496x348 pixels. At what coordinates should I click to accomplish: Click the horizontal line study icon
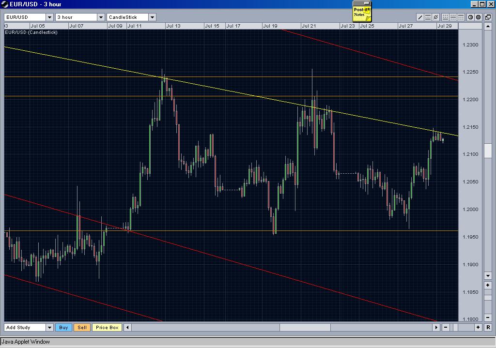click(427, 17)
